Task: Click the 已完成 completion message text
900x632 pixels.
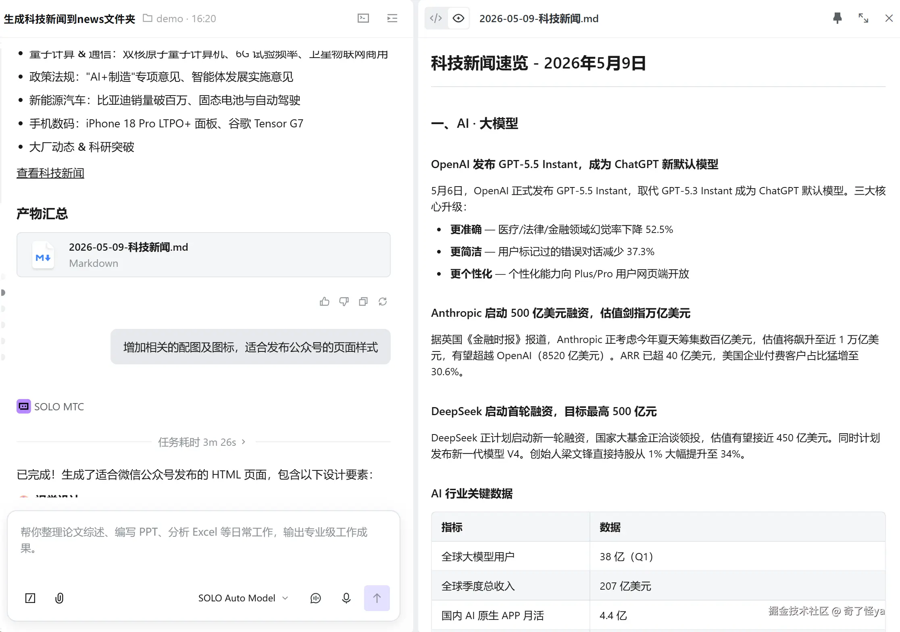Action: [x=195, y=474]
